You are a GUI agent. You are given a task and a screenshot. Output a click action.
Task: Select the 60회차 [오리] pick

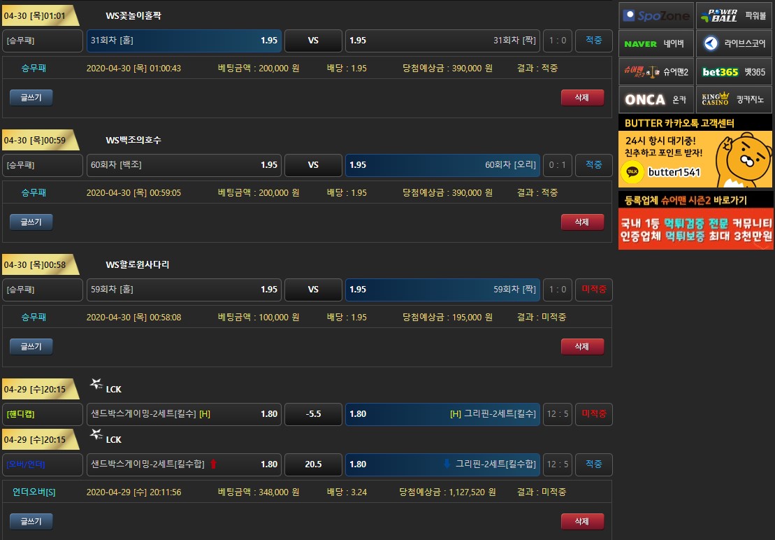coord(442,165)
